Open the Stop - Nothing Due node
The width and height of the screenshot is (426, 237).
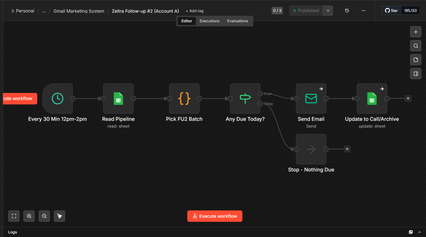(311, 149)
